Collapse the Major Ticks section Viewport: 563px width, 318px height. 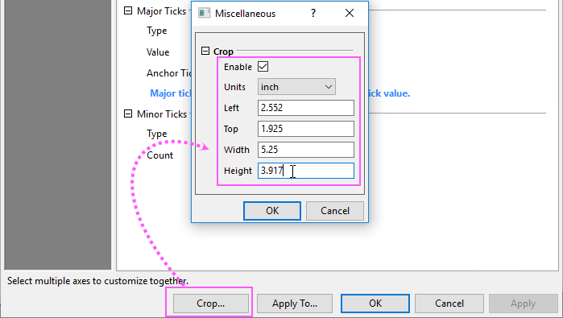pyautogui.click(x=128, y=10)
